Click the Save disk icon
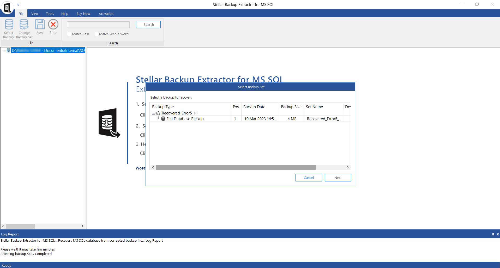Viewport: 500px width, 268px height. click(40, 24)
